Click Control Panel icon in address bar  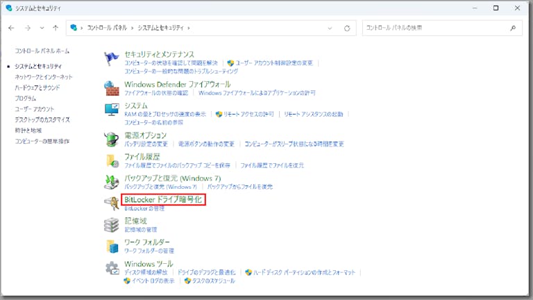[74, 28]
